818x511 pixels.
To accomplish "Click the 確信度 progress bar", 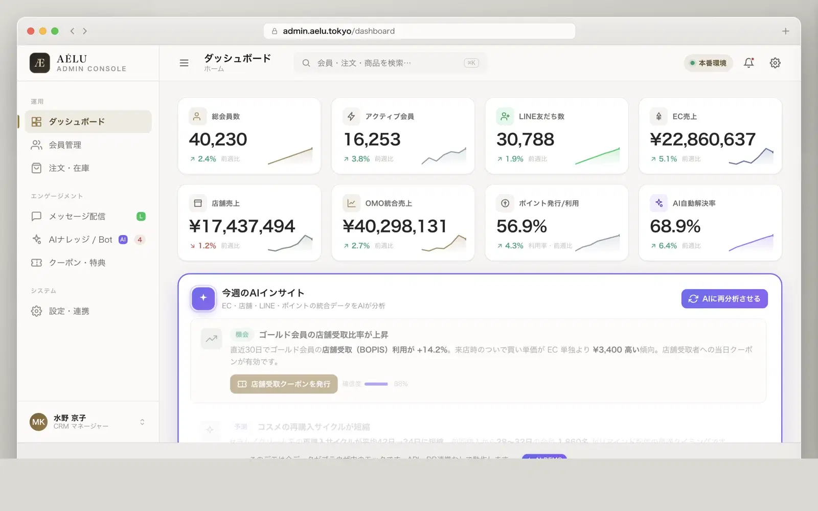I will click(x=376, y=384).
